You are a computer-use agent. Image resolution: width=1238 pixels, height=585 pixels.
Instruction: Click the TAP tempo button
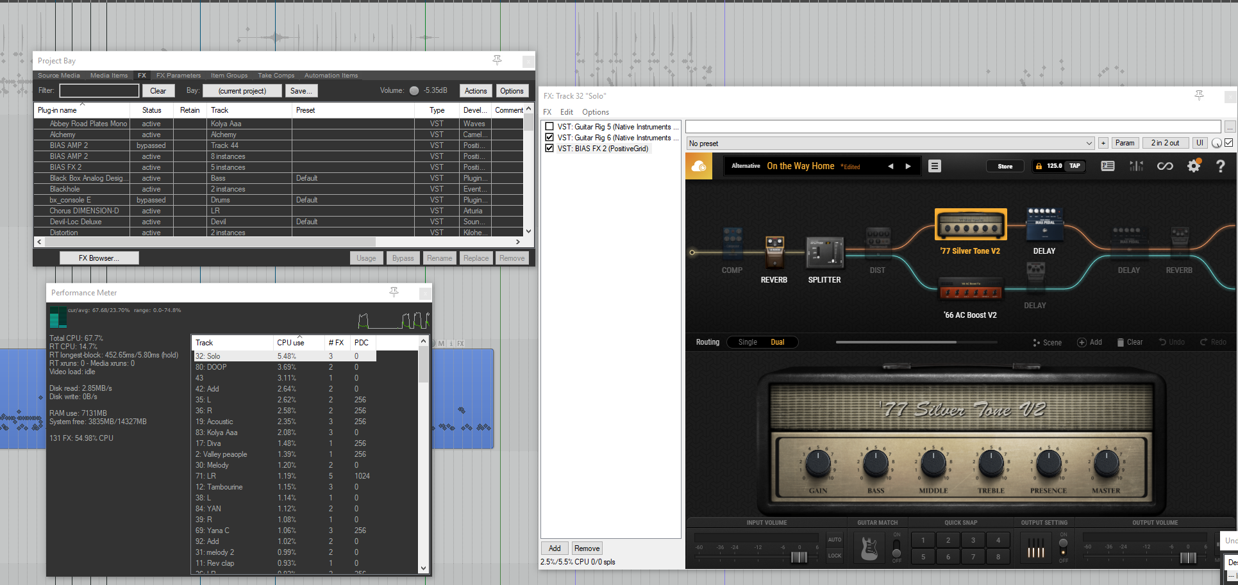click(1075, 166)
